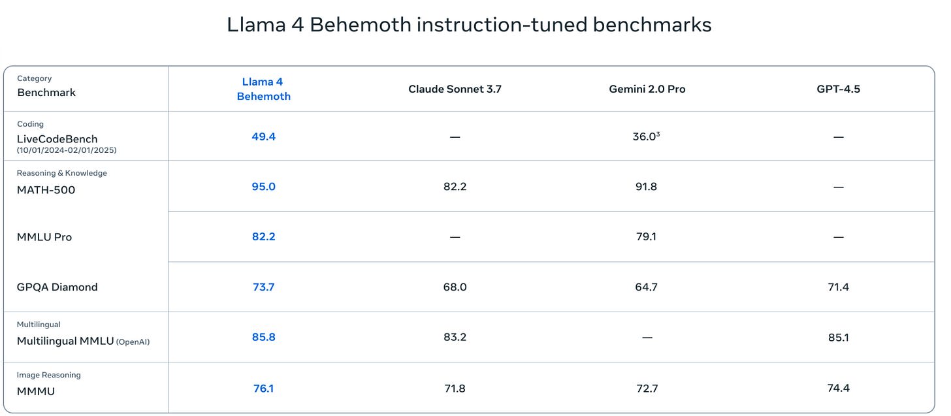The height and width of the screenshot is (416, 951).
Task: Click GPT-4.5's 85.1 Multilingual MMLU score
Action: coord(838,338)
